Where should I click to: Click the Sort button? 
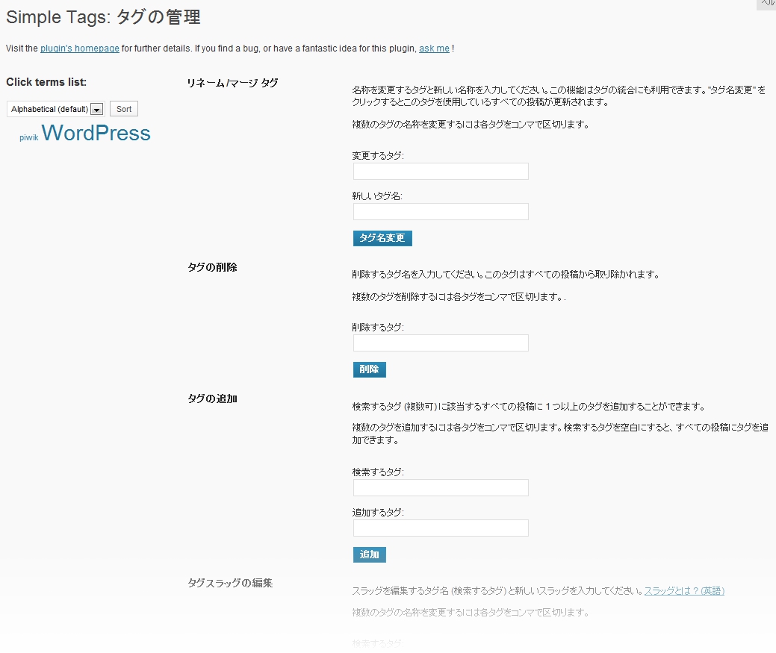click(x=123, y=108)
